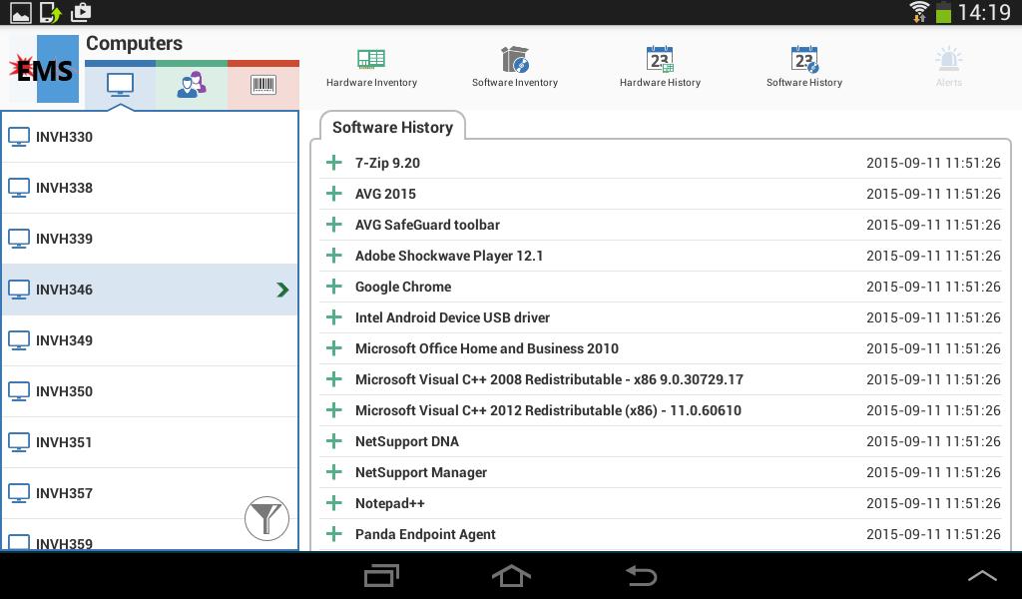
Task: Expand Microsoft Office Home and Business 2010
Action: [333, 348]
